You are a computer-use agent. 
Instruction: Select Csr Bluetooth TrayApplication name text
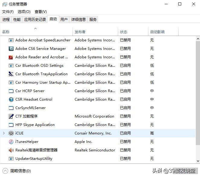41,74
